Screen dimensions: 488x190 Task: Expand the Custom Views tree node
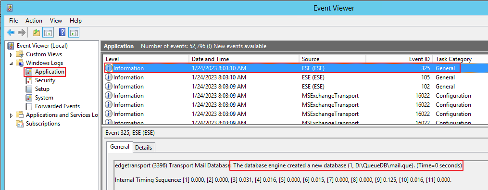pyautogui.click(x=12, y=54)
